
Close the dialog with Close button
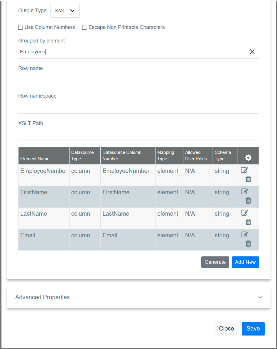coord(227,328)
